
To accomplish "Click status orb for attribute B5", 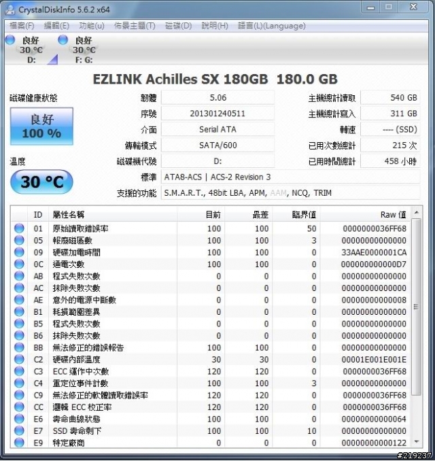I will 19,324.
